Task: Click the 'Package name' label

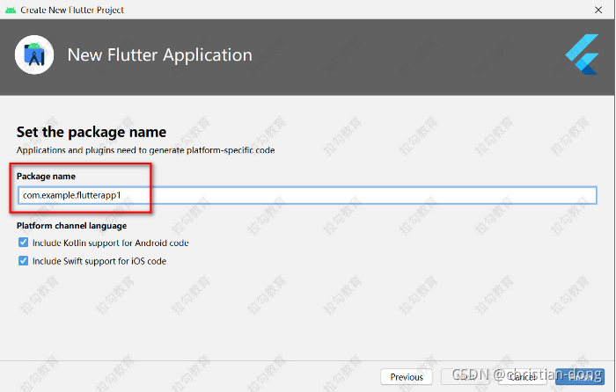Action: pos(46,176)
